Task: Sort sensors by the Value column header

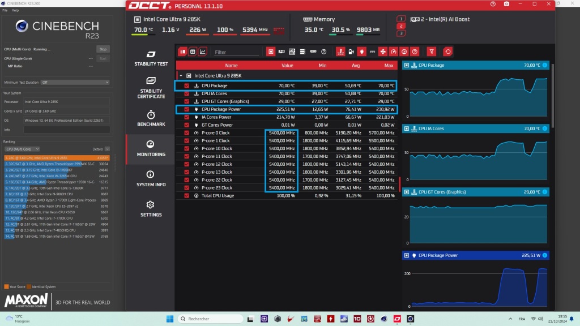Action: tap(287, 66)
